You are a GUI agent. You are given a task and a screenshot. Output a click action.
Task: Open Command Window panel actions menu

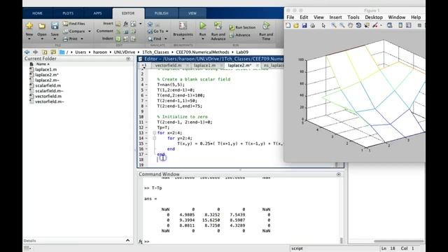tap(339, 174)
